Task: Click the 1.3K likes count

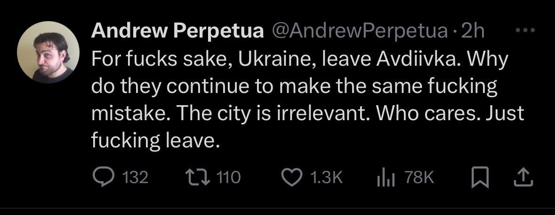Action: tap(326, 177)
